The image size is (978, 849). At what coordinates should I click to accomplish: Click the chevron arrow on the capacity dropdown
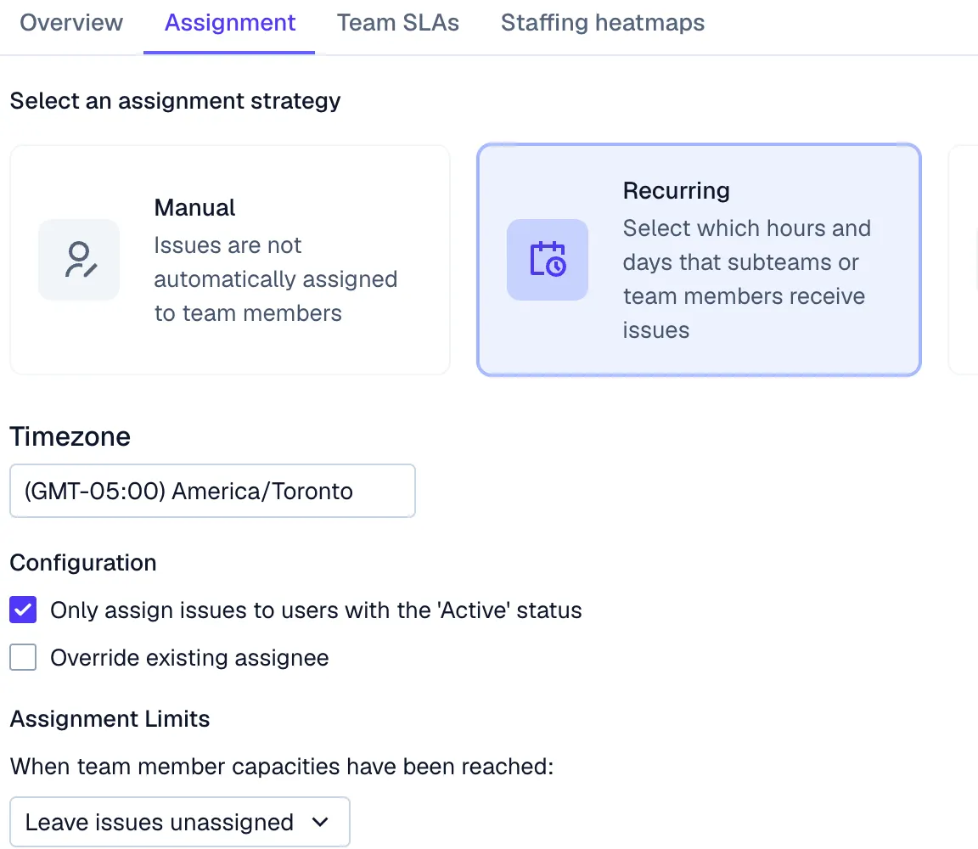point(320,822)
